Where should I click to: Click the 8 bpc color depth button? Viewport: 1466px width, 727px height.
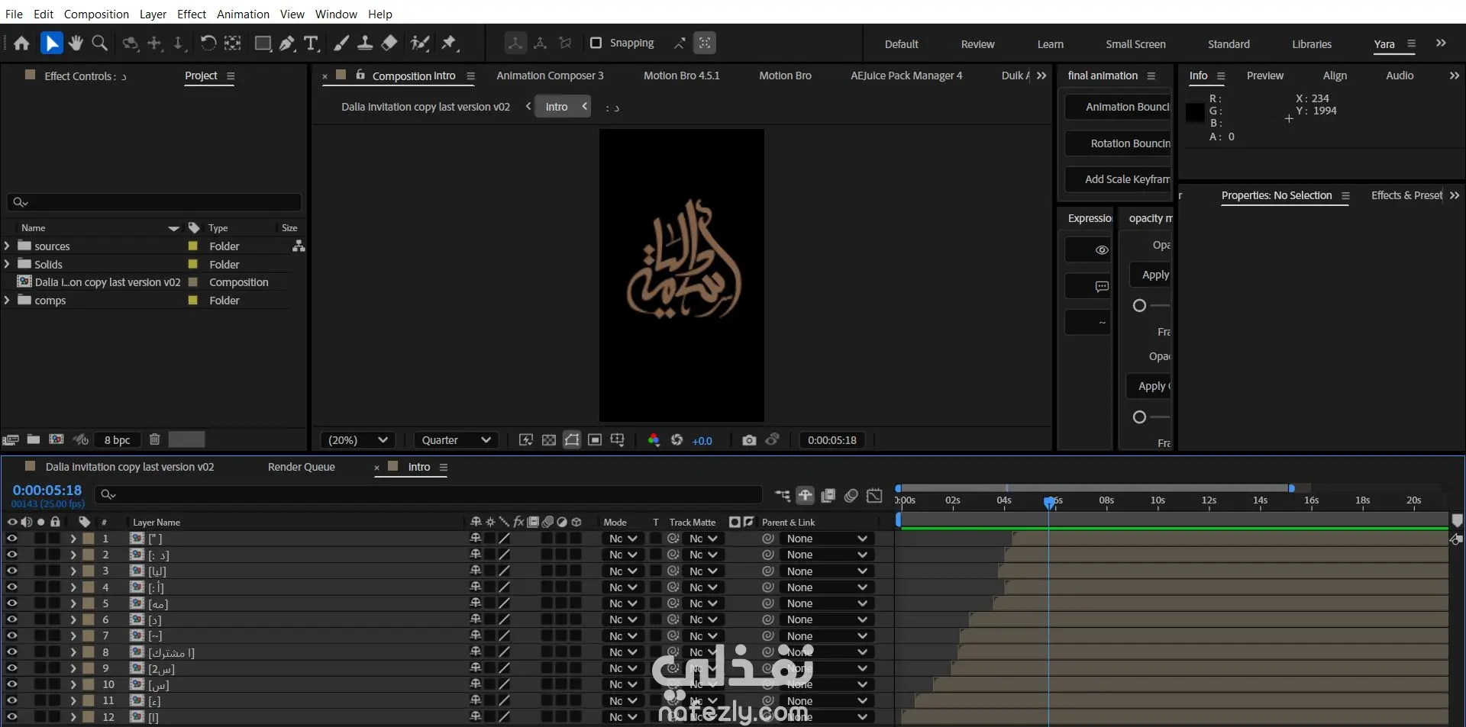[117, 440]
